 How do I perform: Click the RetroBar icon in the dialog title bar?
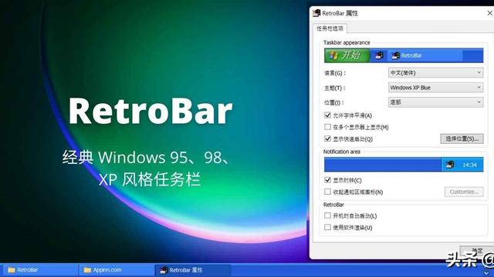click(x=316, y=13)
